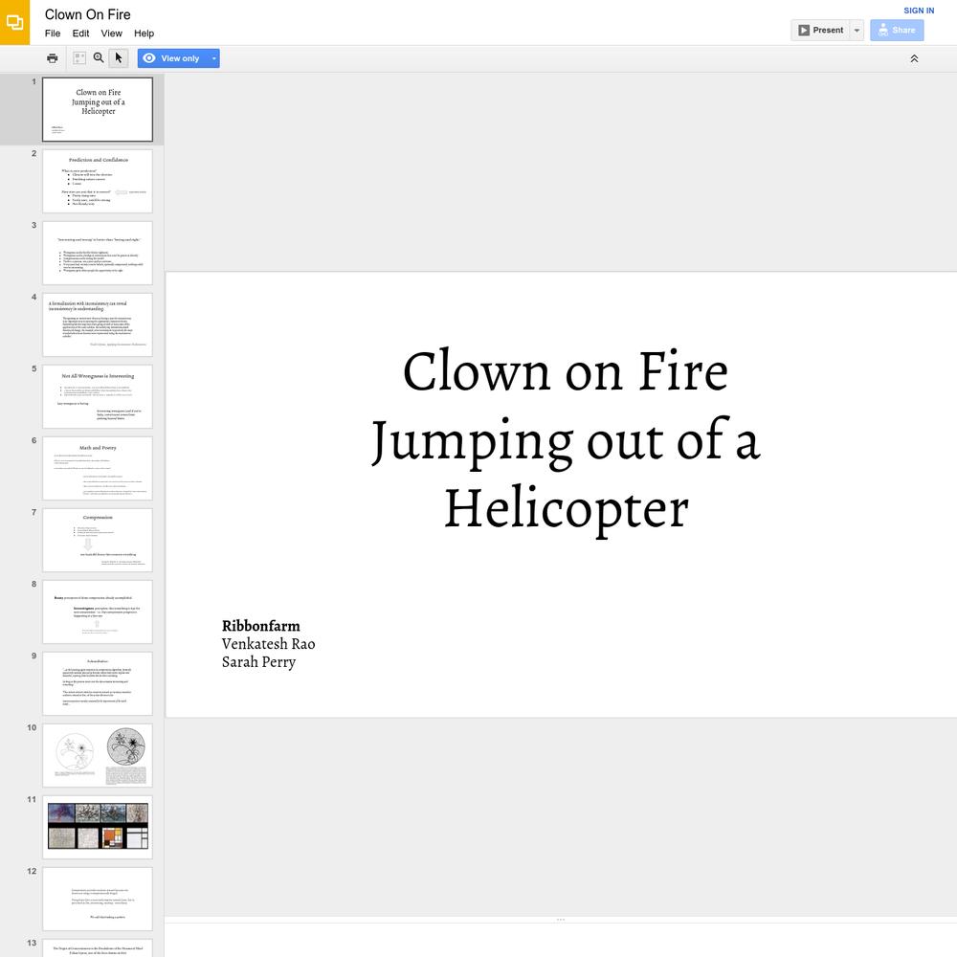Select slide 5 Not All Wrongness thumbnail

(x=98, y=396)
